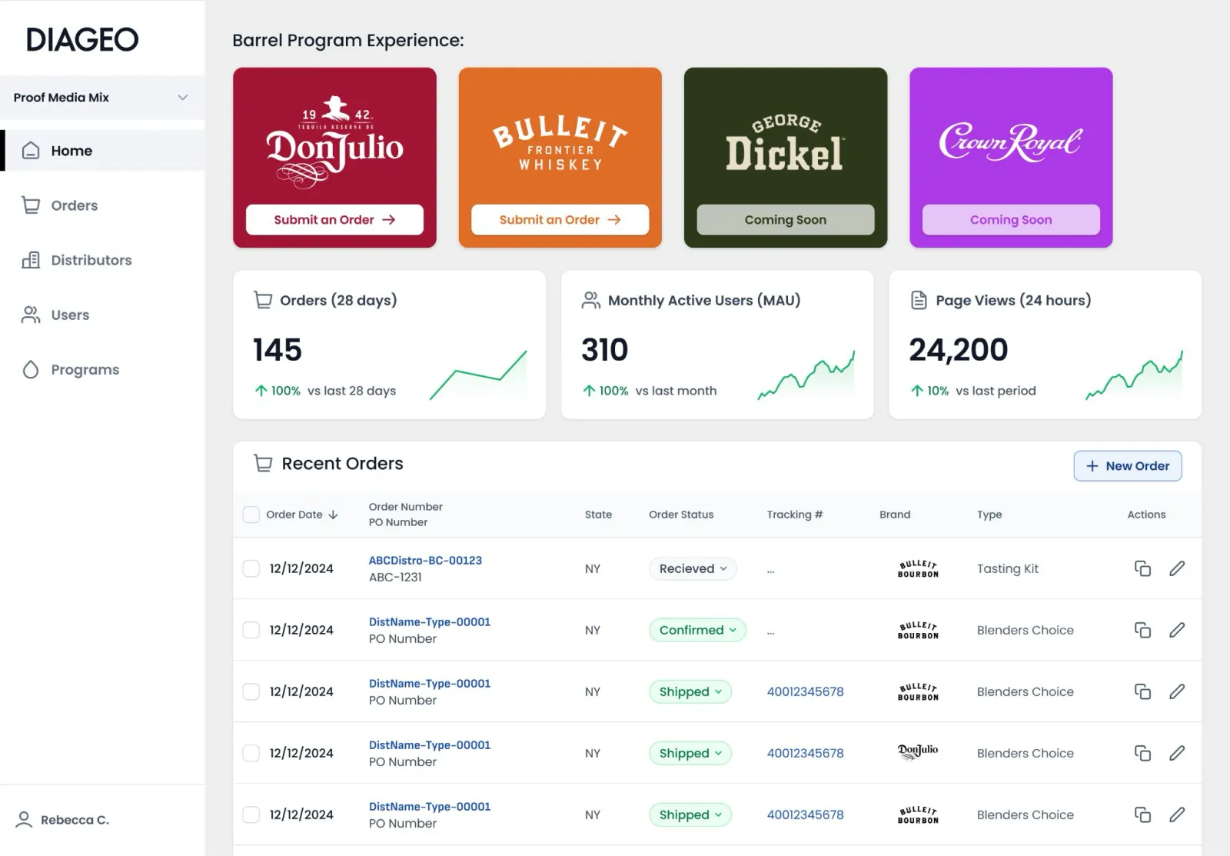Image resolution: width=1230 pixels, height=856 pixels.
Task: Click the 24,200 page views value
Action: click(959, 350)
